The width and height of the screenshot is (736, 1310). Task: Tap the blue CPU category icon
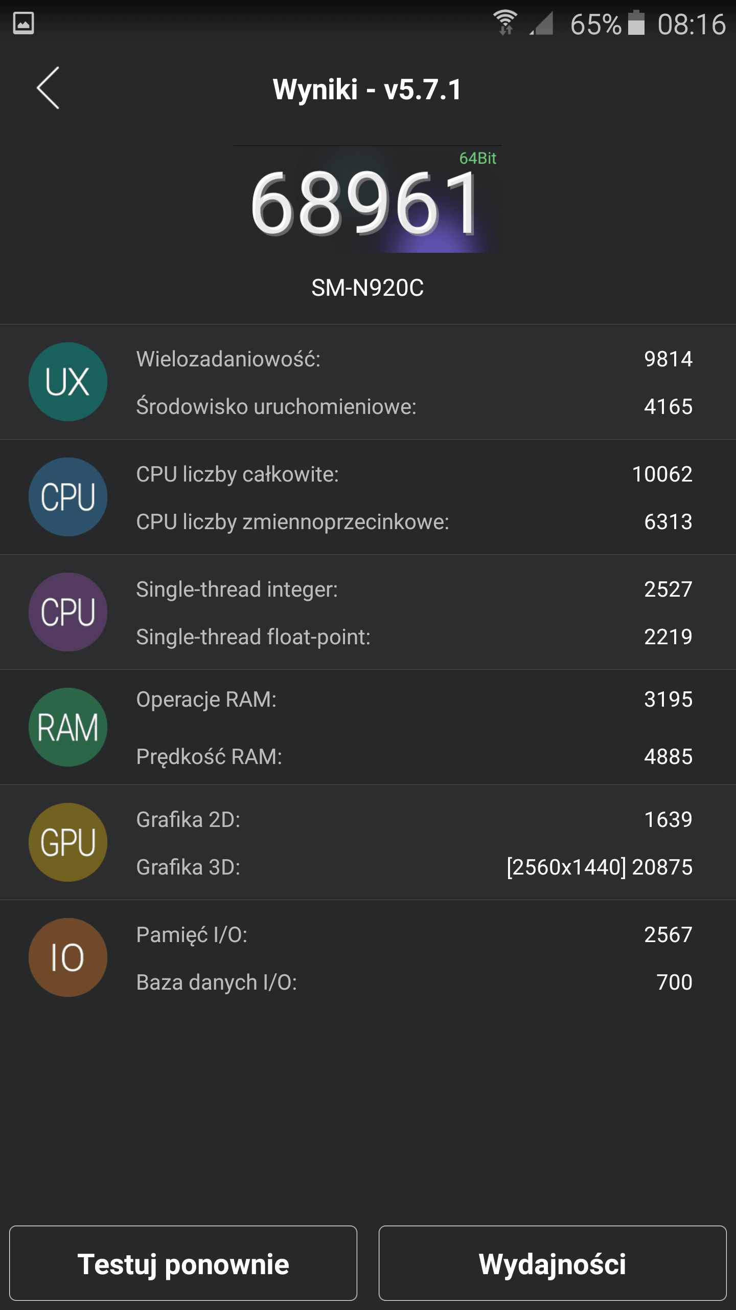[68, 497]
